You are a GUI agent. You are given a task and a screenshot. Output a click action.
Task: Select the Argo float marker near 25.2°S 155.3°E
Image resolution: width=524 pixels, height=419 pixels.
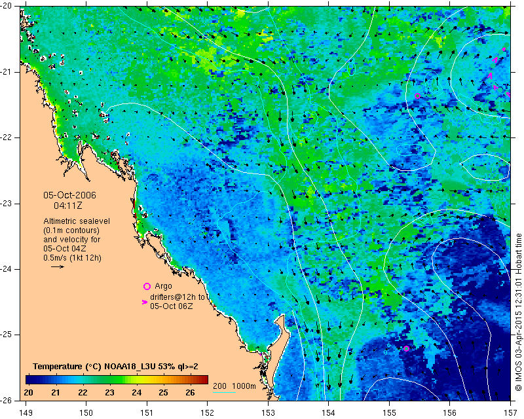point(406,349)
